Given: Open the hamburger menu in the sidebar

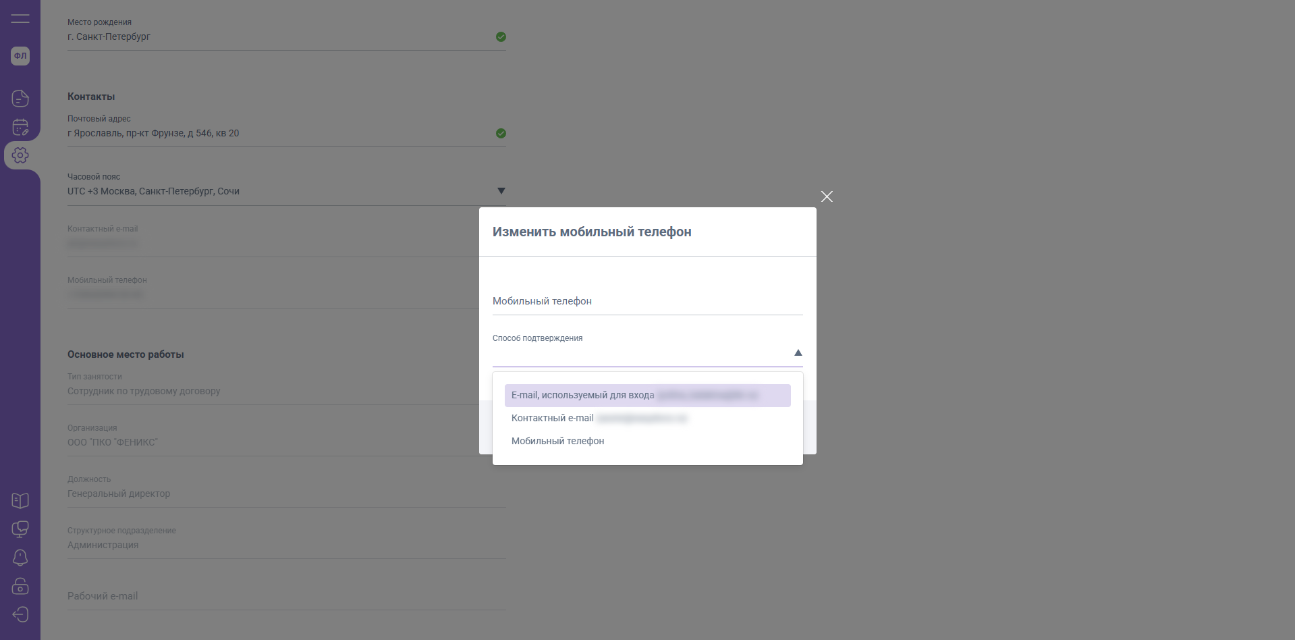Looking at the screenshot, I should tap(20, 19).
